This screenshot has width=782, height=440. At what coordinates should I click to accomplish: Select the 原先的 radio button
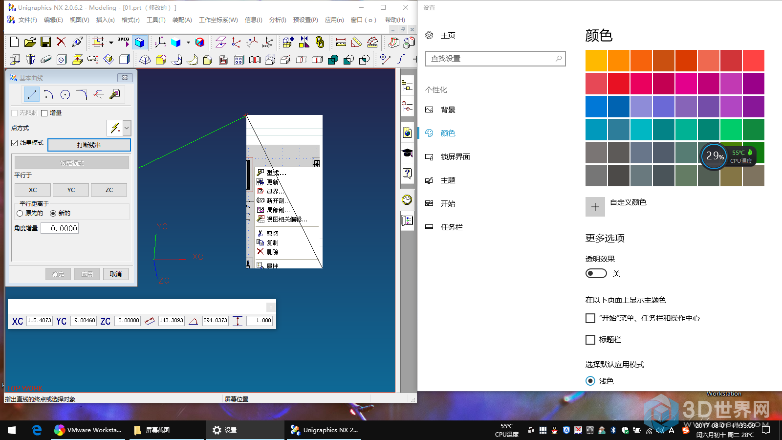[x=20, y=213]
